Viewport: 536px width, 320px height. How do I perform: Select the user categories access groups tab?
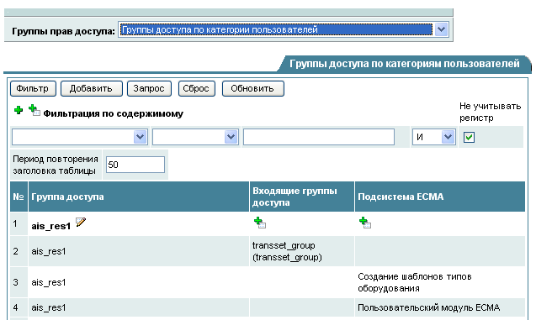coord(405,64)
